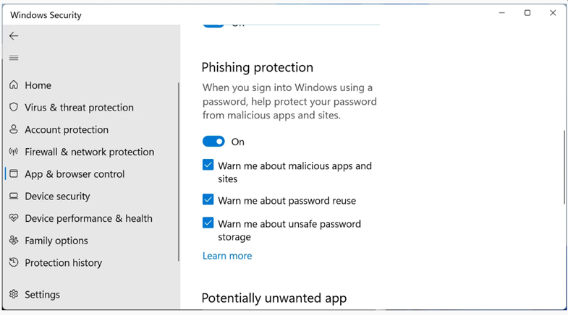Screen dimensions: 568x315
Task: Click the Settings gear icon
Action: [x=14, y=294]
